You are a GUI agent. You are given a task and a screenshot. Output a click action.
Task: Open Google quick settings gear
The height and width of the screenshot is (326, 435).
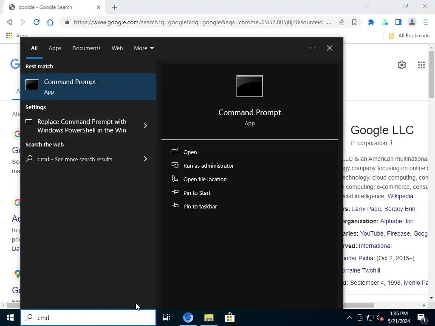(402, 65)
